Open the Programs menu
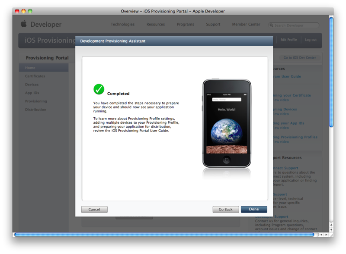 [186, 24]
